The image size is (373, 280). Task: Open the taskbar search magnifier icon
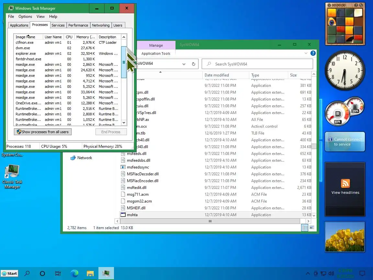tap(27, 273)
